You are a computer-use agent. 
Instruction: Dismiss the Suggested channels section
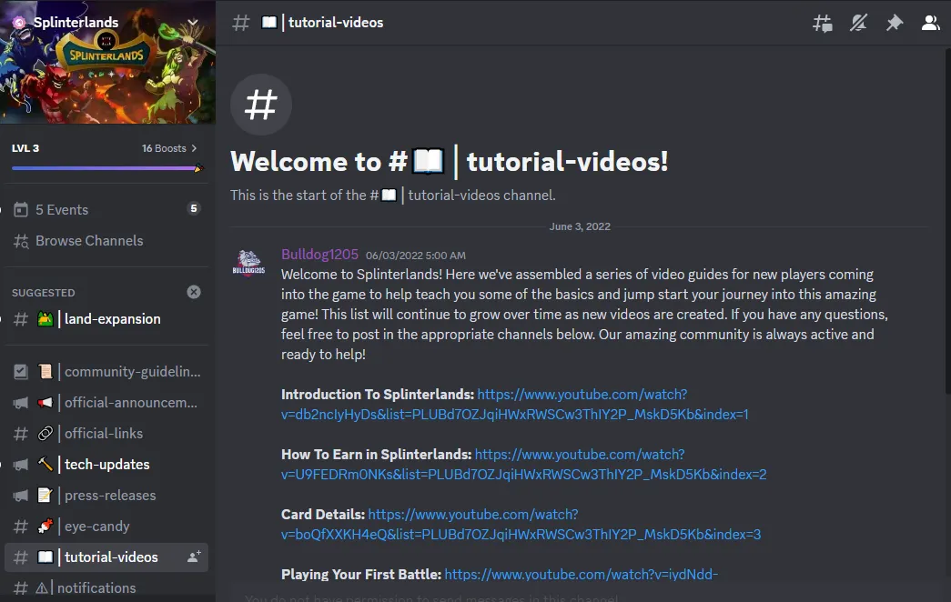[194, 292]
